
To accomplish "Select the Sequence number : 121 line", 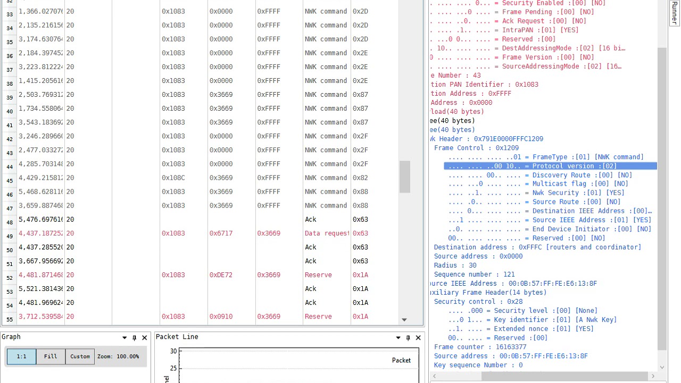I will point(474,274).
